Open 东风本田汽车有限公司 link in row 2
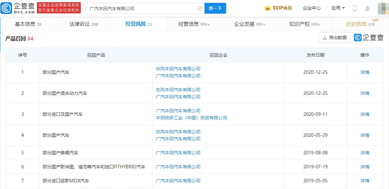The height and width of the screenshot is (189, 389). [x=178, y=90]
